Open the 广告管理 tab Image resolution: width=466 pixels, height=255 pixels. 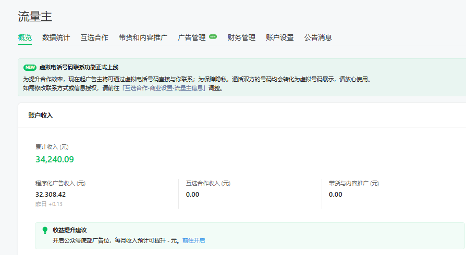tap(192, 37)
